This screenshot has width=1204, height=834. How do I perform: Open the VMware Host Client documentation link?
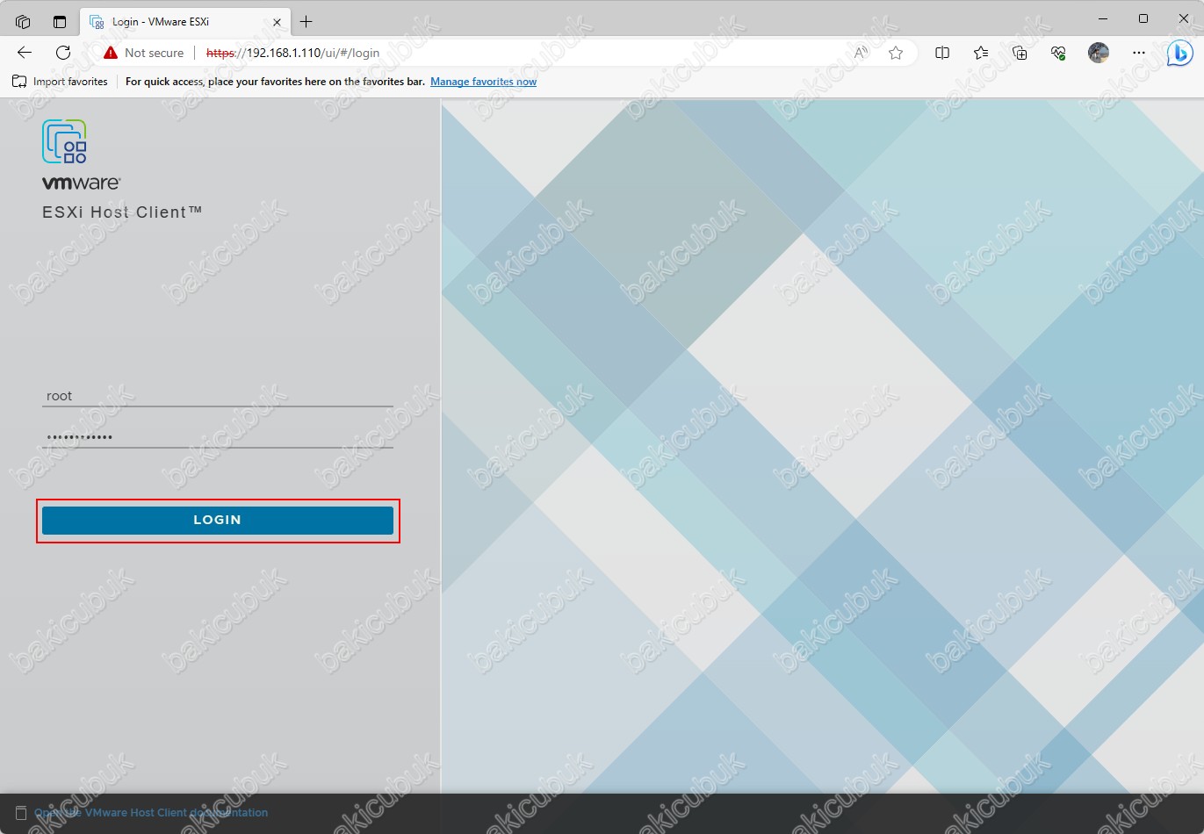click(151, 813)
